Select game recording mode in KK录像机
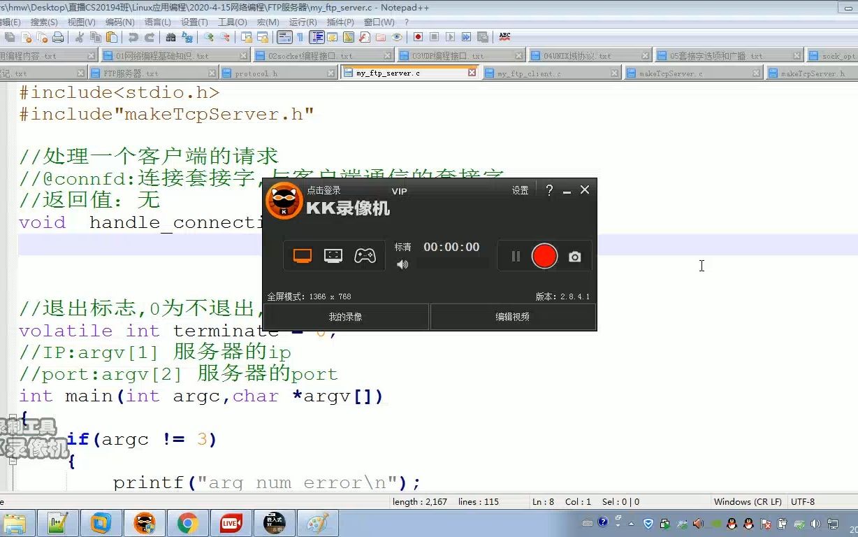This screenshot has height=537, width=858. point(365,256)
